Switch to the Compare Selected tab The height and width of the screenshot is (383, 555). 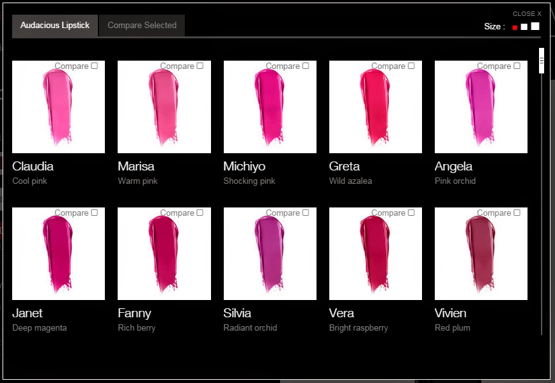pos(142,26)
